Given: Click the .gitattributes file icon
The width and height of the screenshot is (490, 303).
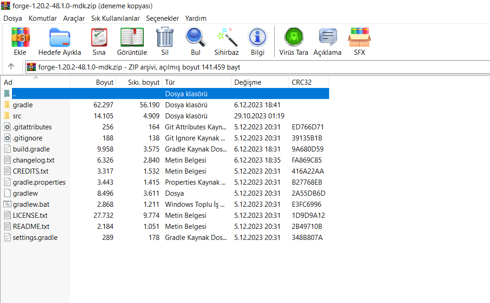Looking at the screenshot, I should click(x=7, y=127).
